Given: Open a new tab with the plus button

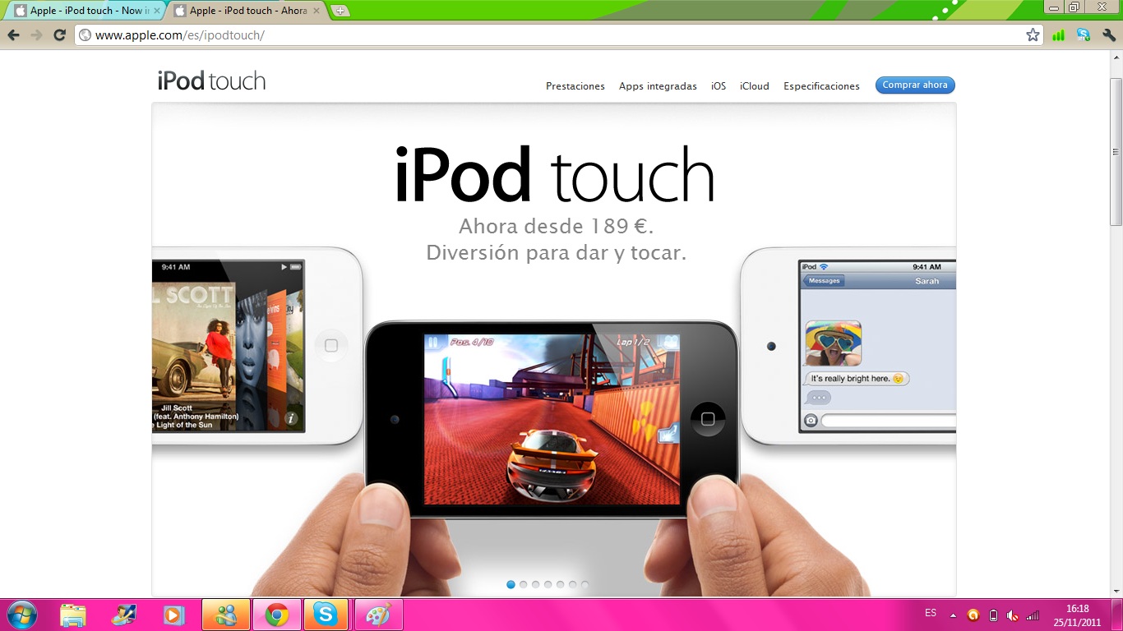Looking at the screenshot, I should (x=340, y=11).
